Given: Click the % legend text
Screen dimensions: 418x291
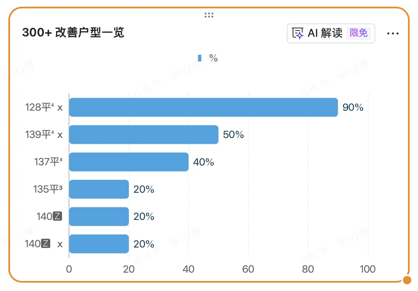Looking at the screenshot, I should 213,58.
